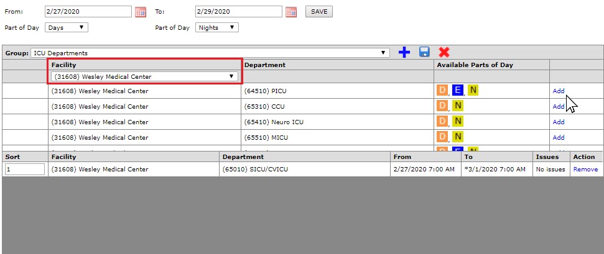Viewport: 604px width, 254px height.
Task: Open the Wesley Medical Center facility filter dropdown
Action: 144,76
